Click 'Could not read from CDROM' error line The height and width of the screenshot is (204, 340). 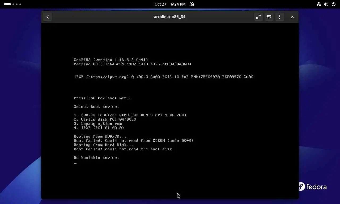pos(134,141)
